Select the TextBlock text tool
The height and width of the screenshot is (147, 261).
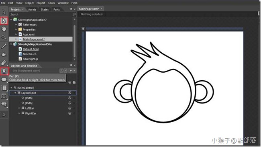coord(4,96)
